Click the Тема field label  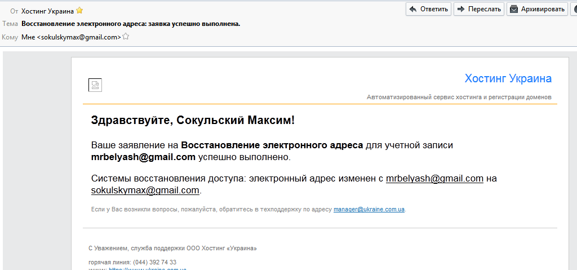point(10,24)
